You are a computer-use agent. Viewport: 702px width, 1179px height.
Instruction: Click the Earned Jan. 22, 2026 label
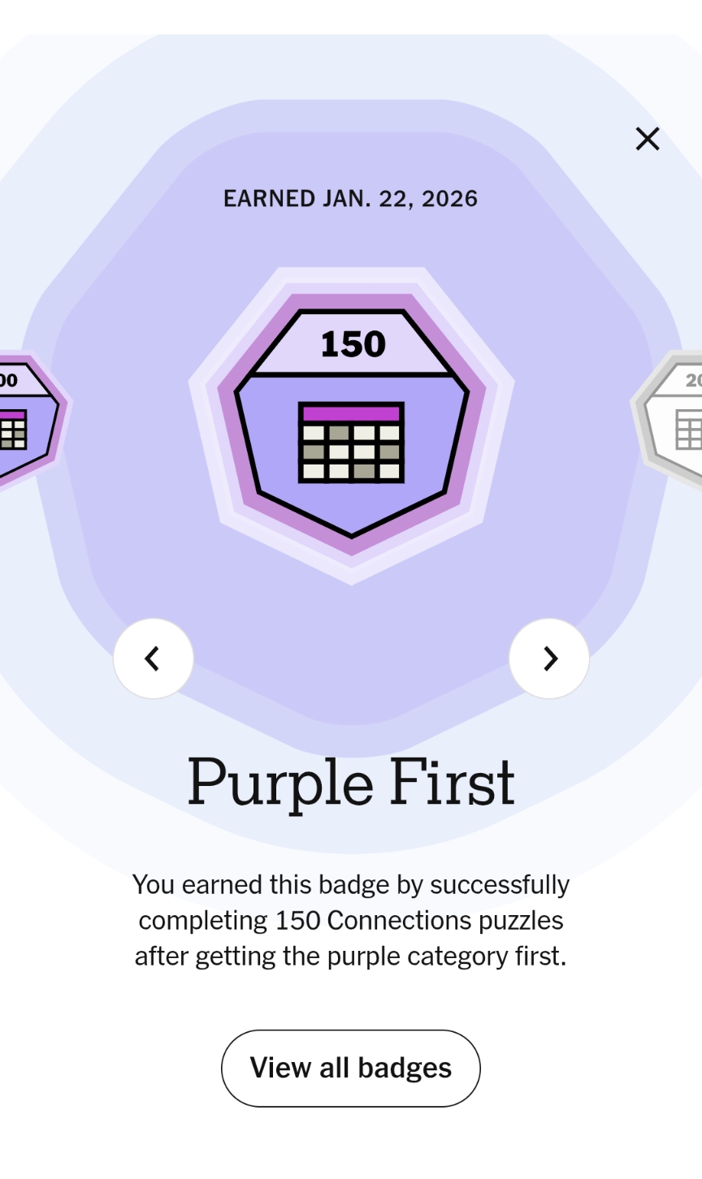tap(351, 199)
